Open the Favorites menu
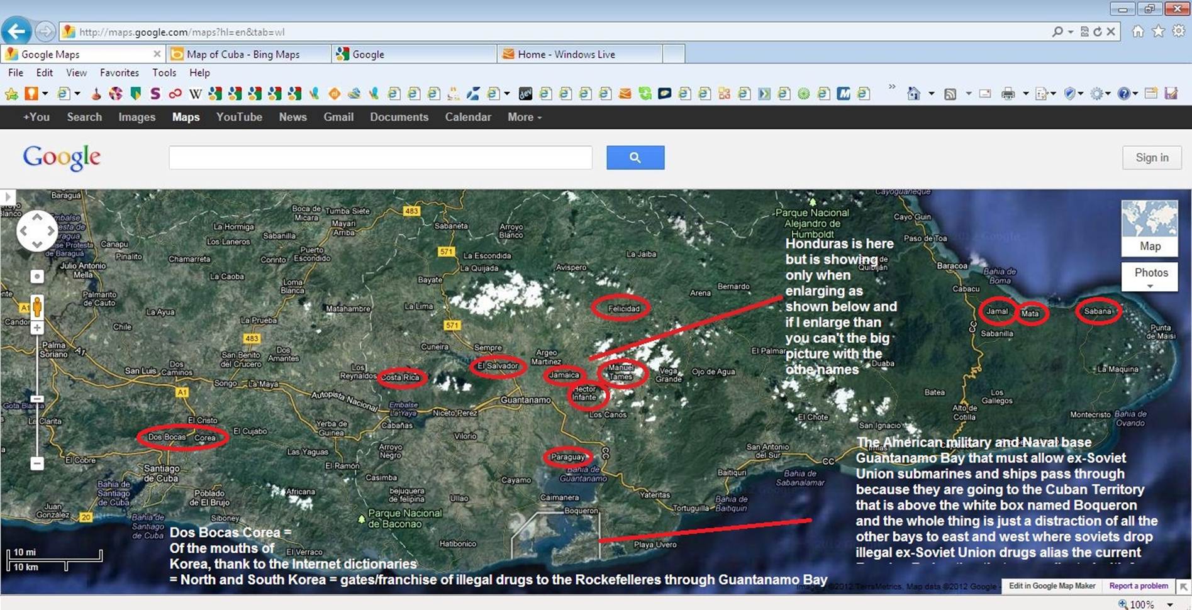 [x=120, y=73]
